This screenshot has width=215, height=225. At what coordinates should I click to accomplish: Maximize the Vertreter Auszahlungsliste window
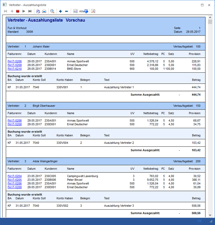(x=202, y=5)
